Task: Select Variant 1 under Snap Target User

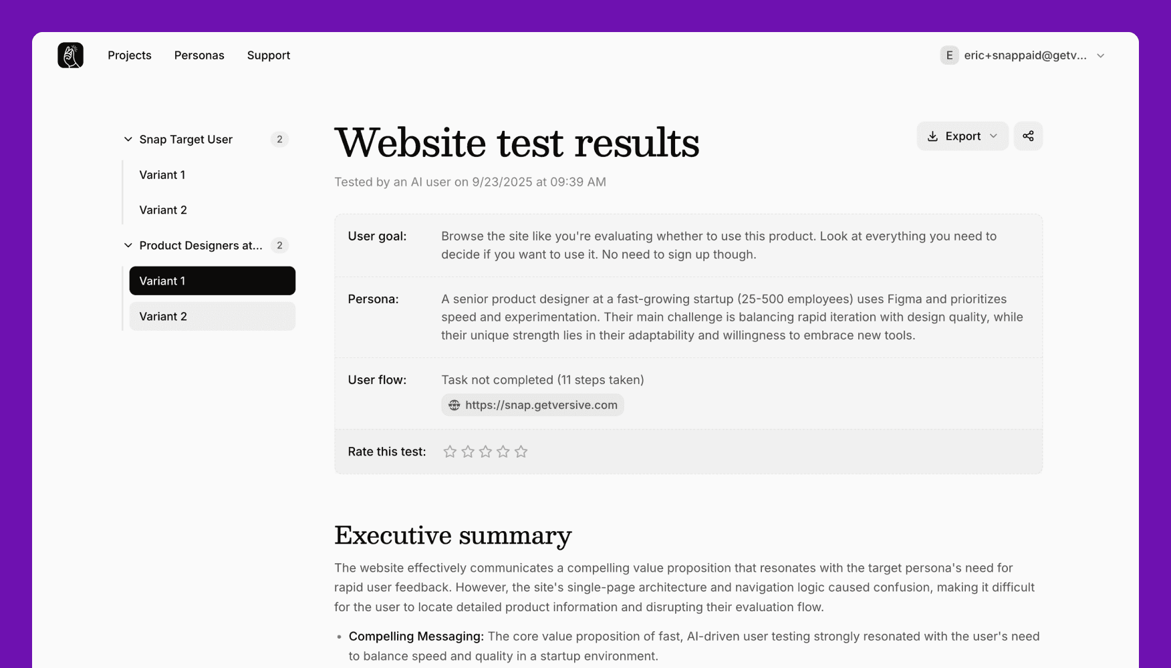Action: [x=162, y=175]
